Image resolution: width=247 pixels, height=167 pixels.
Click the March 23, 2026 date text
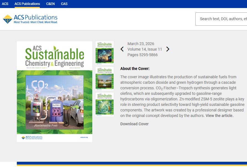click(141, 44)
